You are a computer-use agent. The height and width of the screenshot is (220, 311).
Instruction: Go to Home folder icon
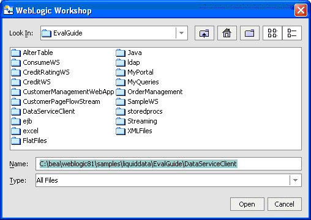(227, 33)
